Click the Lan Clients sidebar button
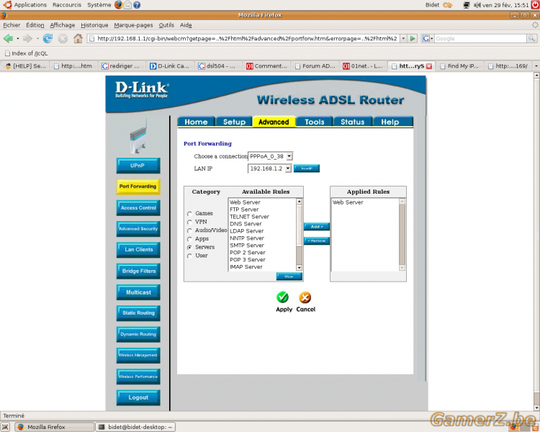 pos(138,250)
